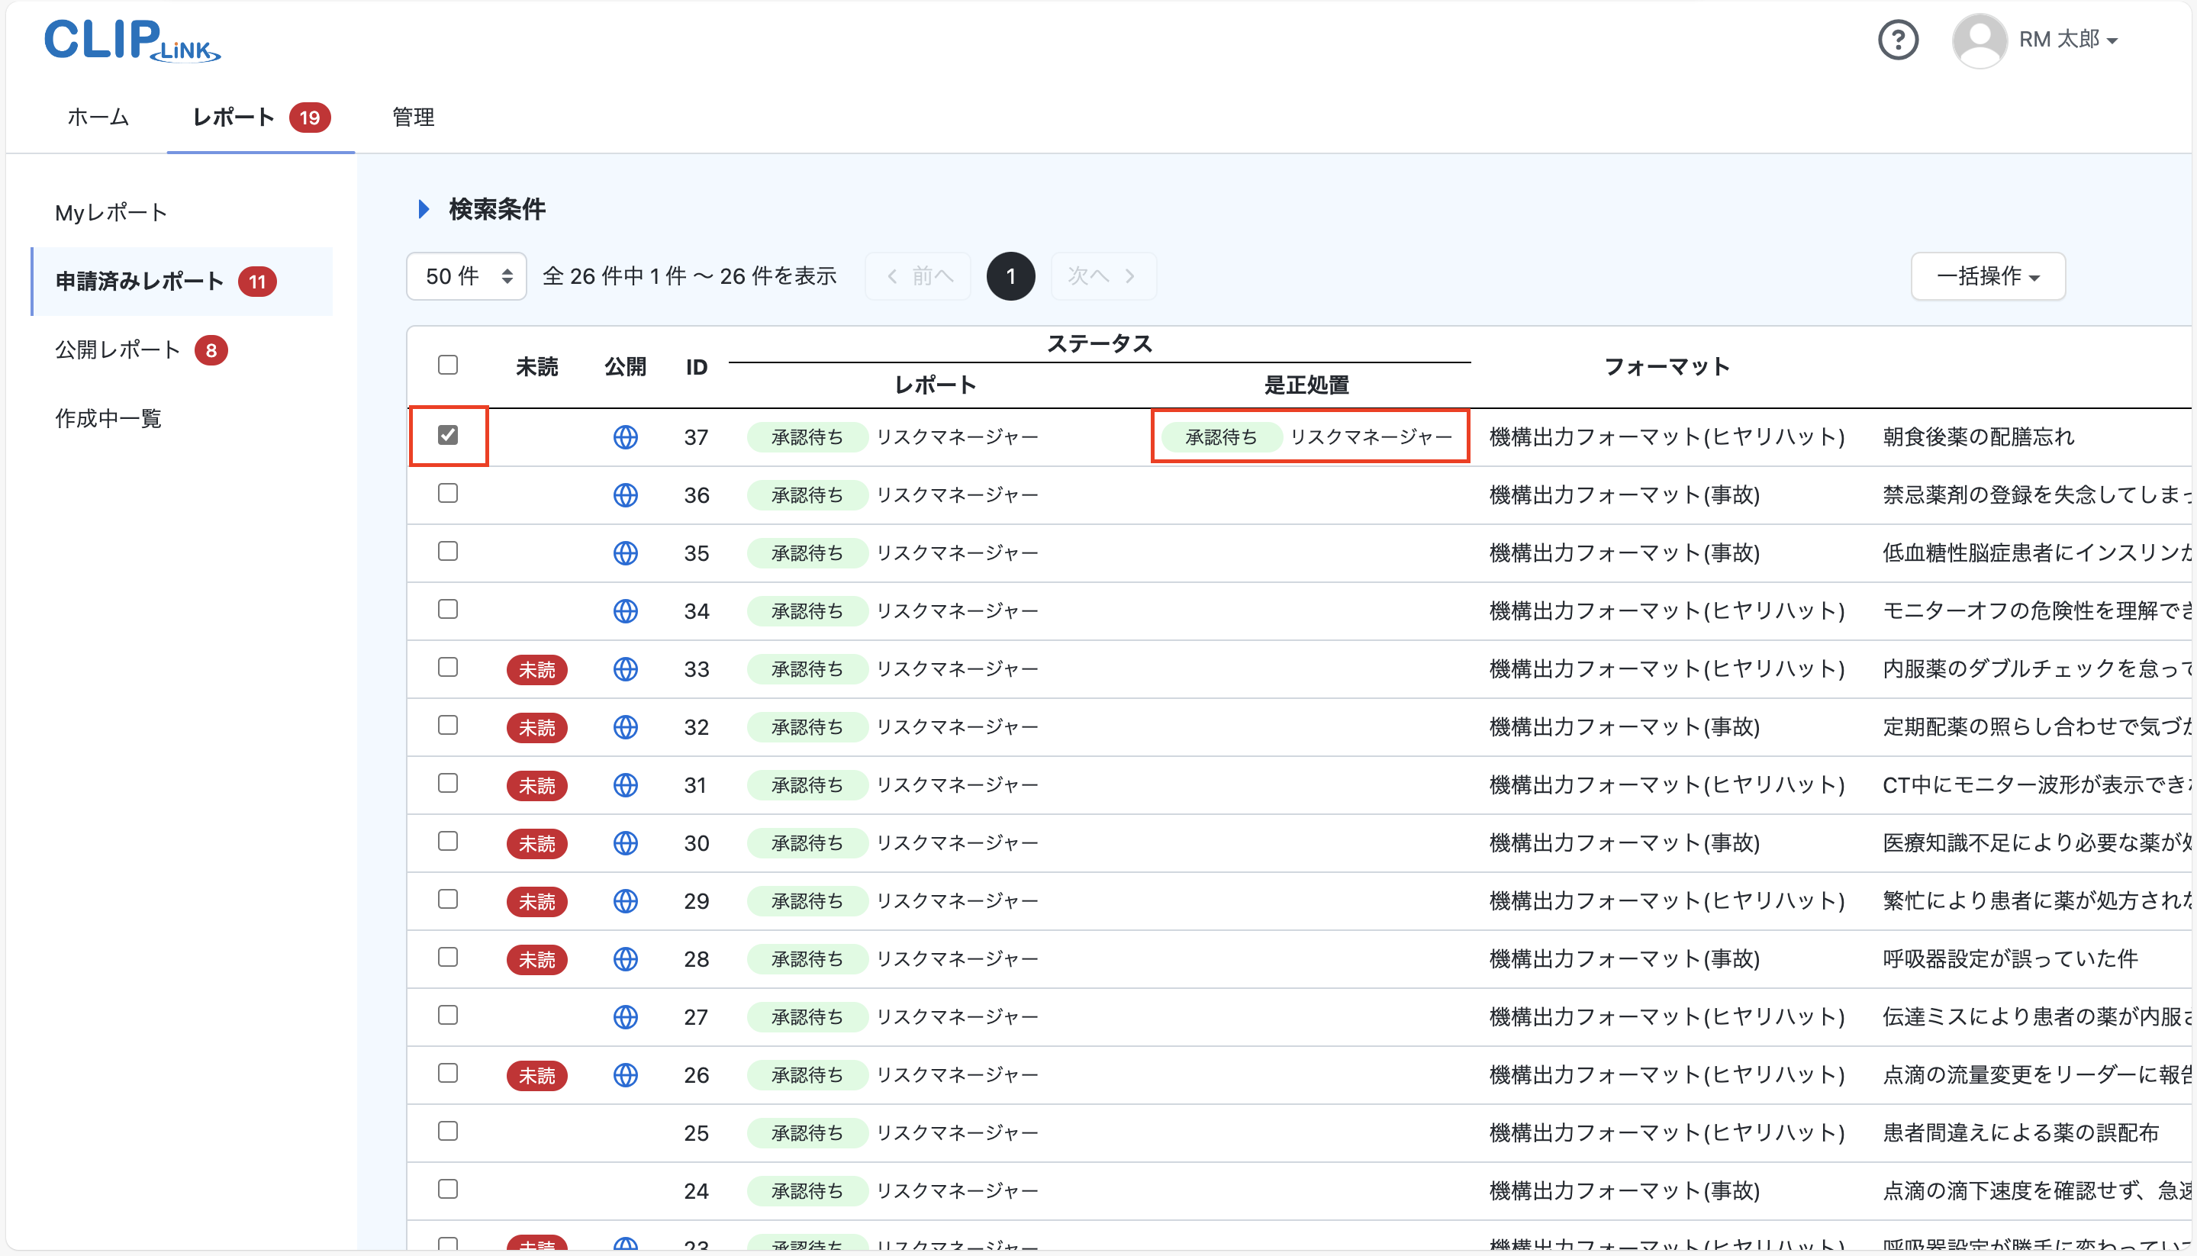Screen dimensions: 2197x1256
Task: Click page number 1 in pagination
Action: click(x=1010, y=275)
